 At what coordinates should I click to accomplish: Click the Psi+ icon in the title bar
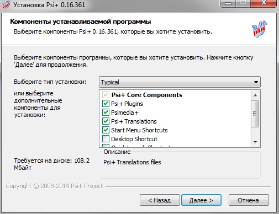point(6,4)
